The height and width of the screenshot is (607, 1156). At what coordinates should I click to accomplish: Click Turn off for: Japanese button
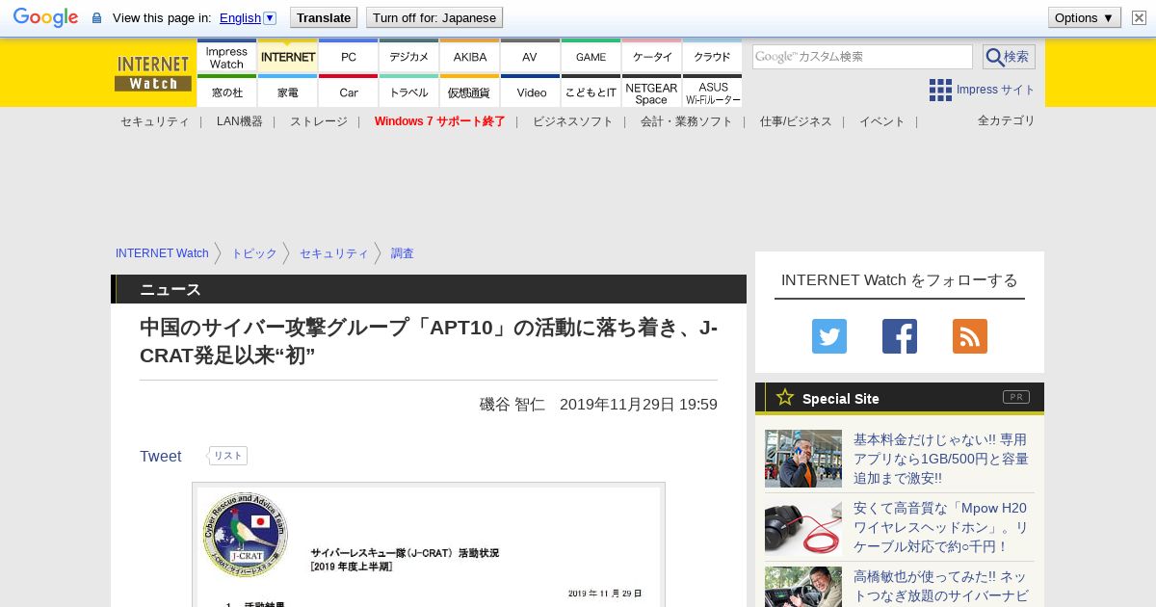coord(434,17)
